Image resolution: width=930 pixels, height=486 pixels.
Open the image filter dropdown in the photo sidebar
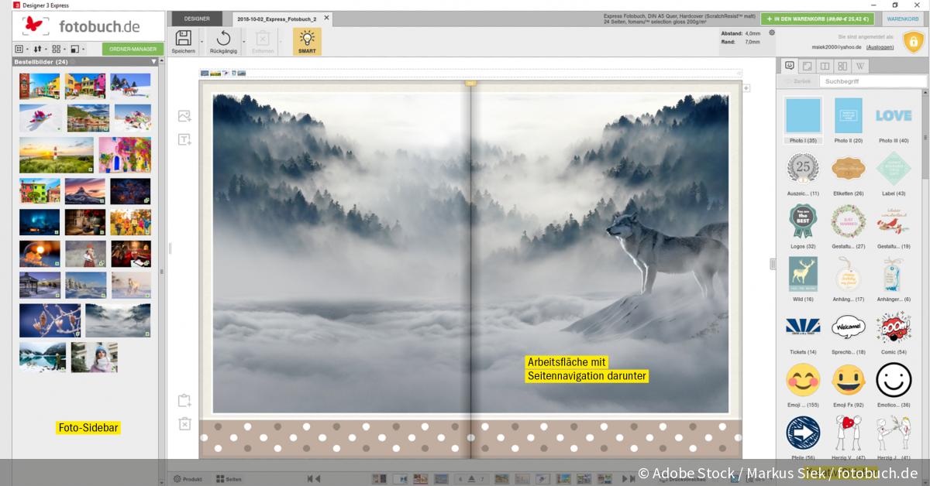point(21,49)
